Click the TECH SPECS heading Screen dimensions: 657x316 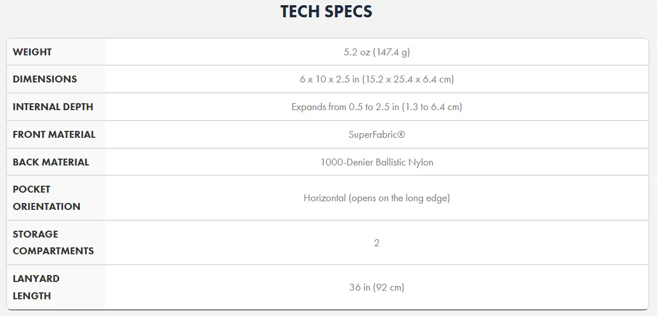(326, 12)
